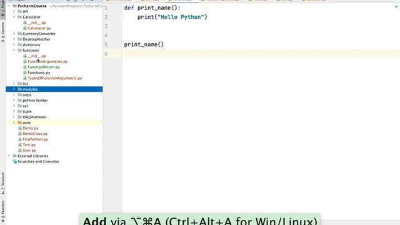The width and height of the screenshot is (400, 225).
Task: Expand the venv folder arrow
Action: tap(14, 122)
